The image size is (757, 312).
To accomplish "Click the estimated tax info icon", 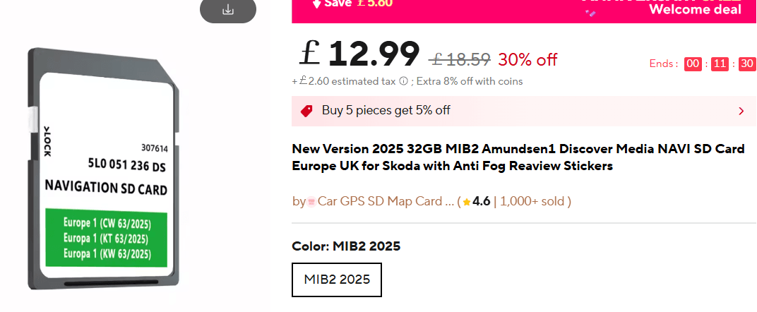I will pyautogui.click(x=403, y=81).
